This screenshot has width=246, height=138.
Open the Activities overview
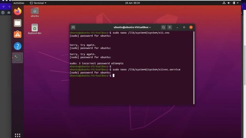(x=19, y=3)
